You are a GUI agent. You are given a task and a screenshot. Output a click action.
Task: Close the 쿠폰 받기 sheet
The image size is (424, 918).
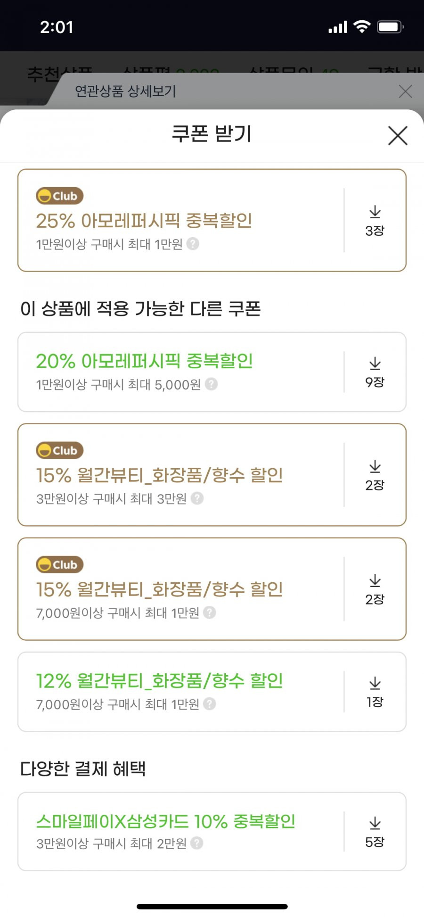coord(398,135)
